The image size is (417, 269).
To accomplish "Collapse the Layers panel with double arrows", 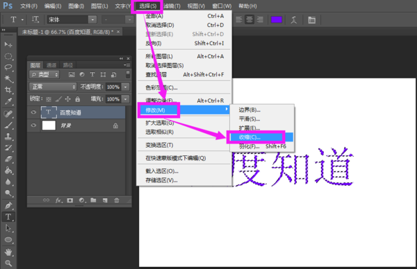I will pos(121,59).
